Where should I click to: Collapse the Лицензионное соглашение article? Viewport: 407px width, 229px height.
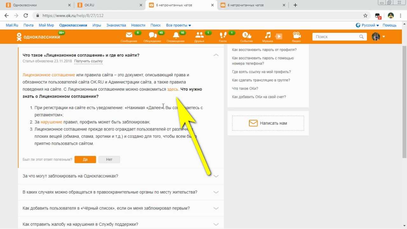coord(216,55)
